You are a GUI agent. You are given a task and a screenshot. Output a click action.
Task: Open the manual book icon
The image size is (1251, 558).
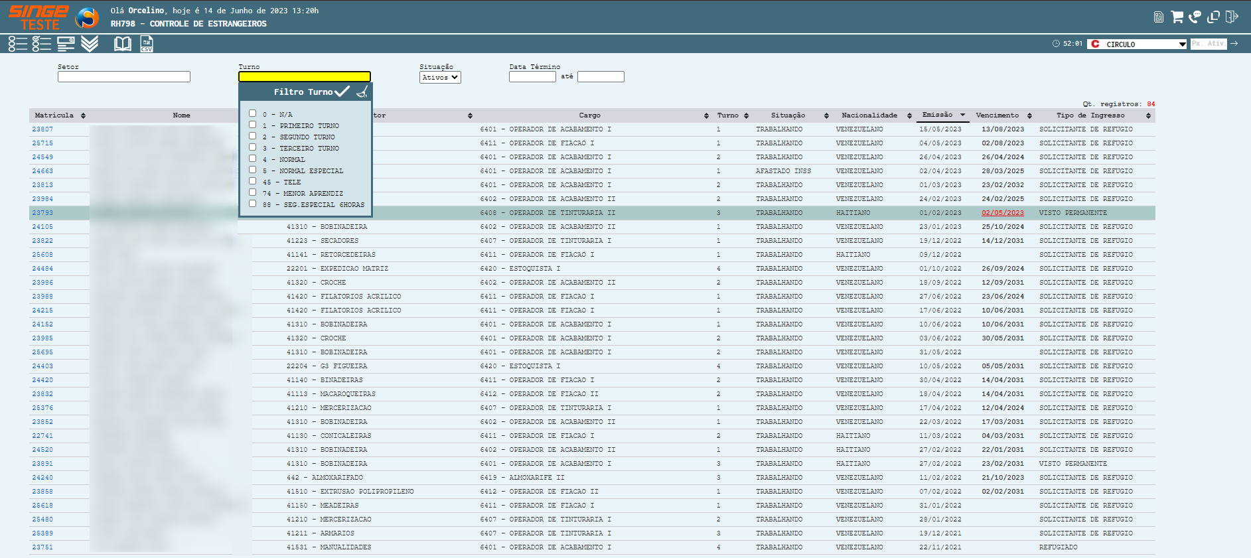pos(123,44)
